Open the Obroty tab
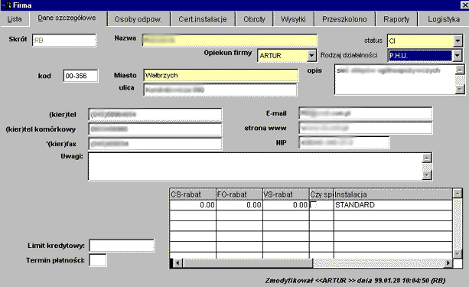The image size is (469, 287). coord(254,19)
